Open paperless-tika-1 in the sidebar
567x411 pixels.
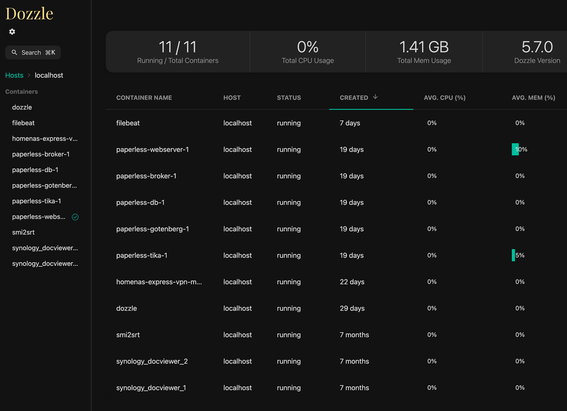pos(36,201)
